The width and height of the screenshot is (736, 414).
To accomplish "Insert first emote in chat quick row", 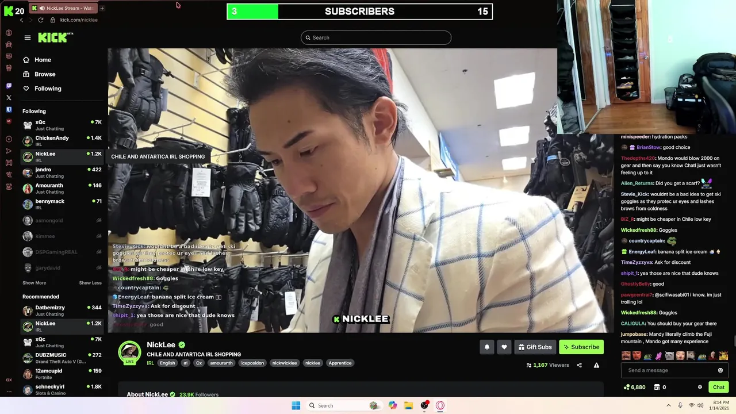I will 626,356.
